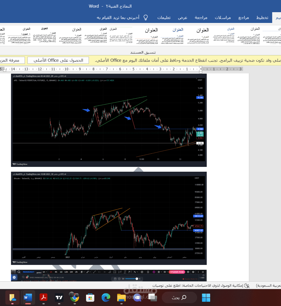Click the العربية السعودية language indicator
The image size is (281, 306).
tap(269, 286)
